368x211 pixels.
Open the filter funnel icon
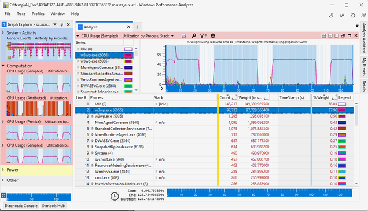coord(203,36)
